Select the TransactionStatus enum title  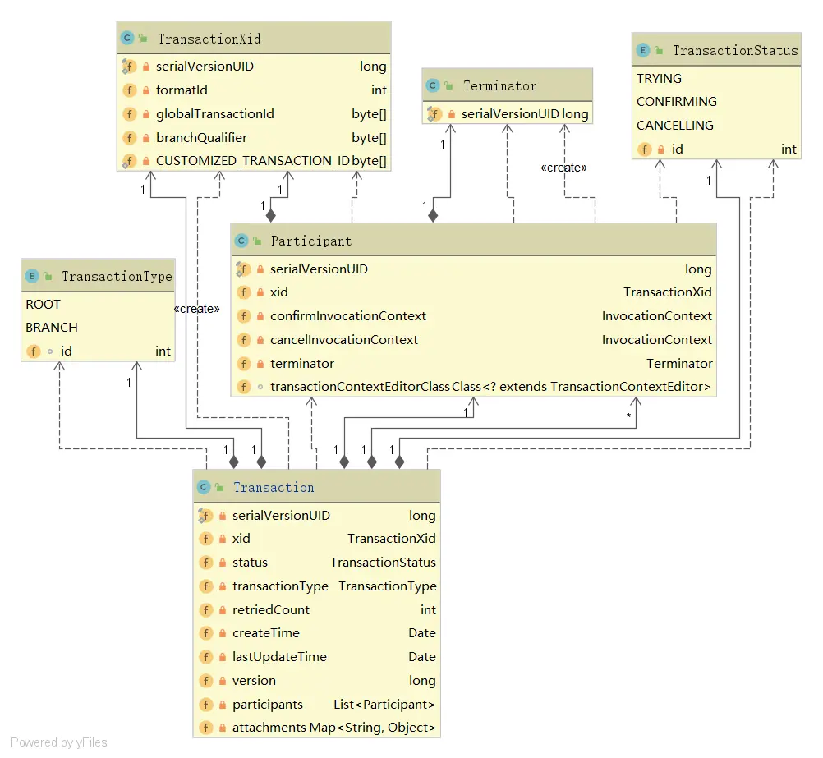(x=735, y=50)
